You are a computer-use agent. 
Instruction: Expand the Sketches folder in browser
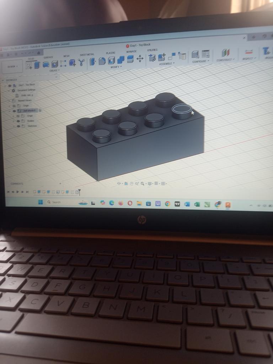14,126
